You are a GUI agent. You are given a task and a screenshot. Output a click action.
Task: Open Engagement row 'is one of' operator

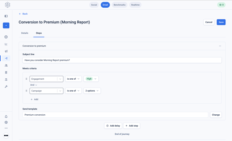73,79
